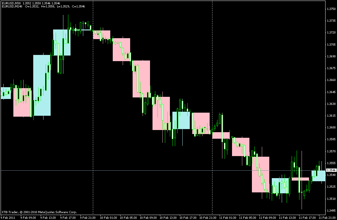The width and height of the screenshot is (337, 220).
Task: Click the 9 Feb 21:30 time label
Action: tap(88, 218)
